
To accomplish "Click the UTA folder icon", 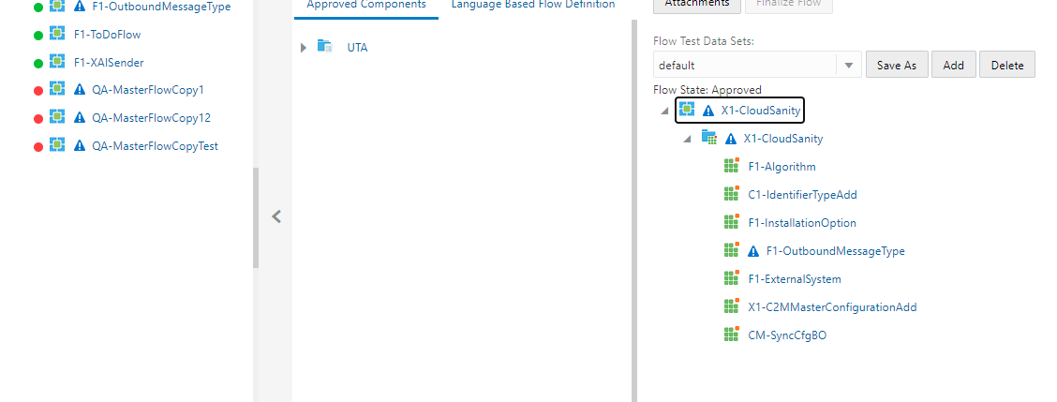I will click(x=325, y=47).
